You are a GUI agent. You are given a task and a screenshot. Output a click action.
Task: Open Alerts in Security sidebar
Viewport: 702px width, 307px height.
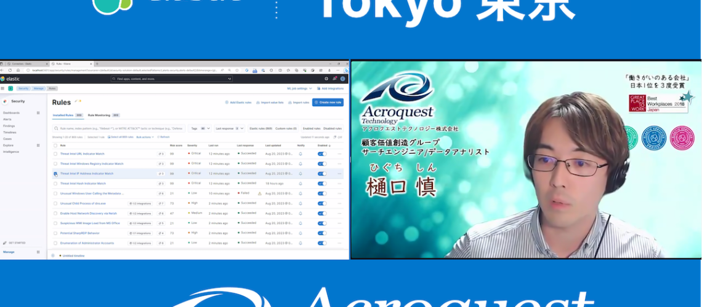[7, 119]
